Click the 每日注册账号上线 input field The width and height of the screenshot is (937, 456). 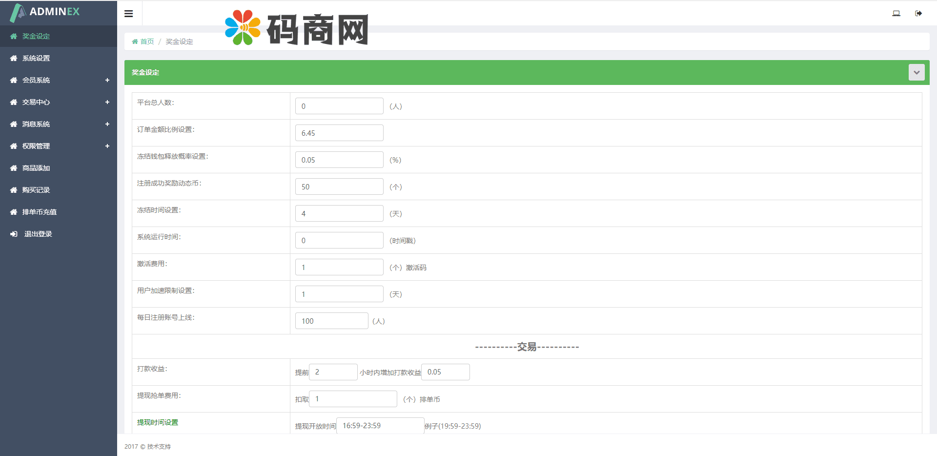tap(331, 321)
